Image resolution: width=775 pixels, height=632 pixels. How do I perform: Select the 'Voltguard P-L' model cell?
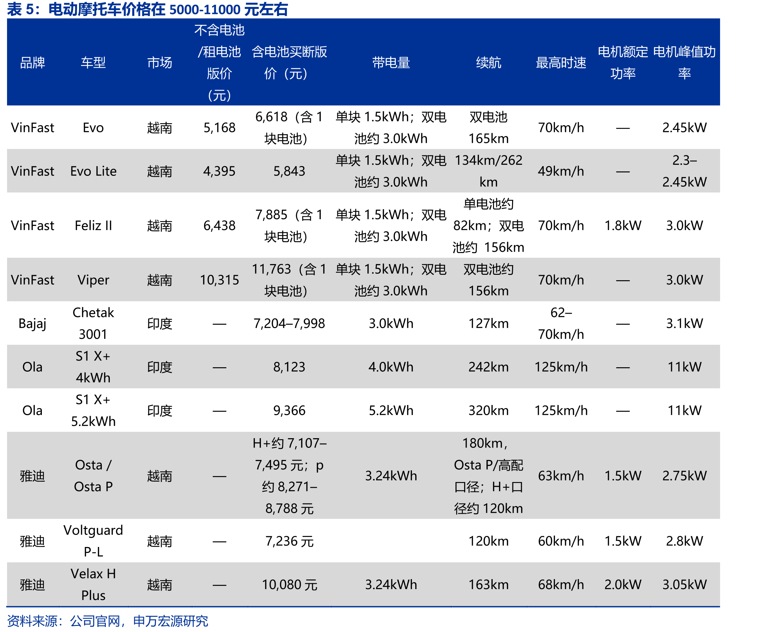point(93,541)
